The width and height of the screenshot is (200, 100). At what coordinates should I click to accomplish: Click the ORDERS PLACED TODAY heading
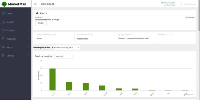pos(47,35)
